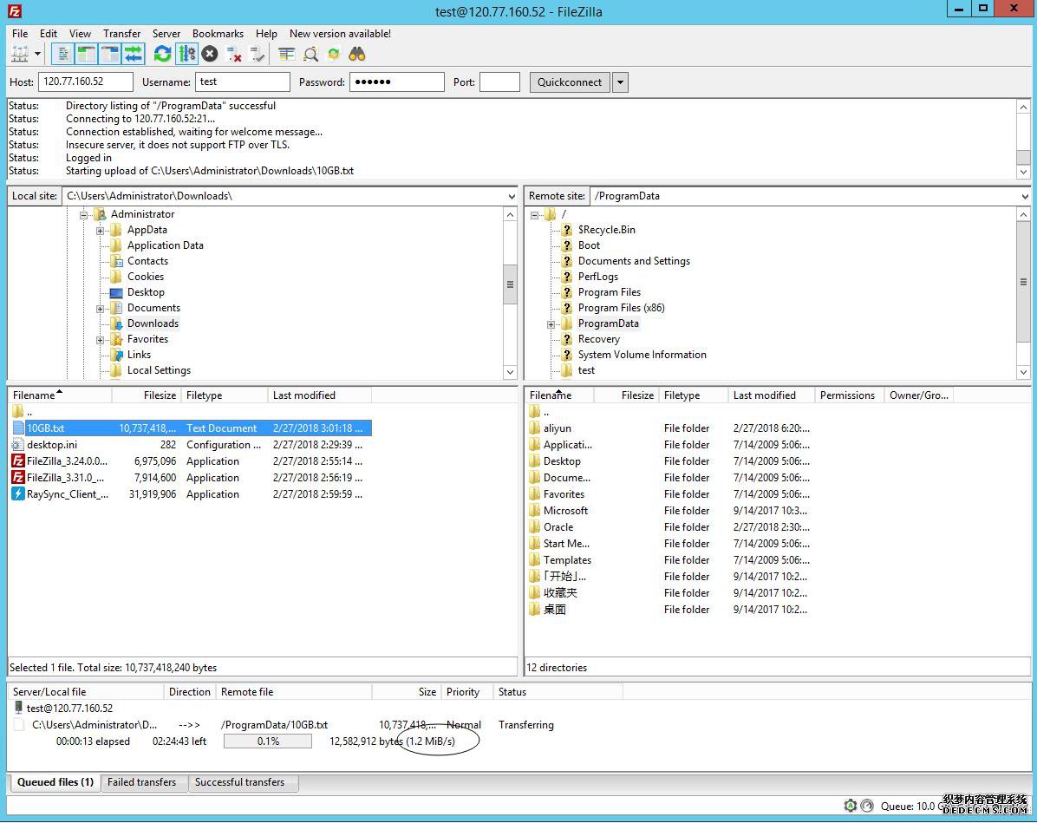Open Oracle remote folder icon
The height and width of the screenshot is (823, 1037).
point(534,527)
